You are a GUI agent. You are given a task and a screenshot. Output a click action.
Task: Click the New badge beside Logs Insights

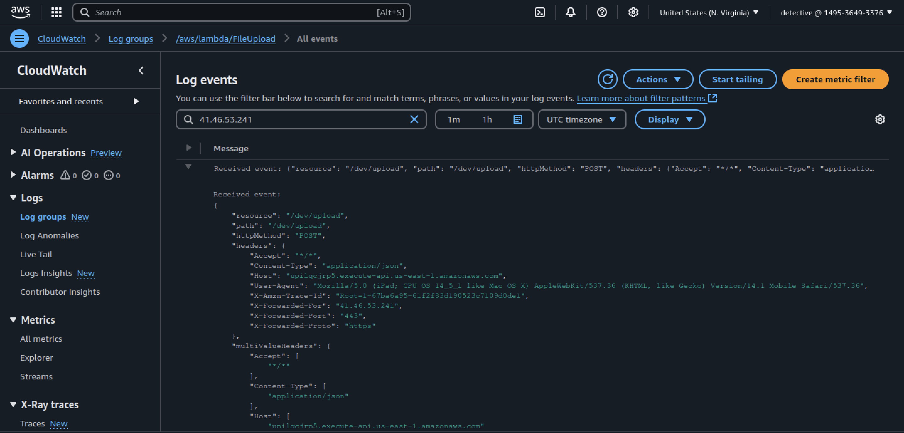click(x=86, y=273)
